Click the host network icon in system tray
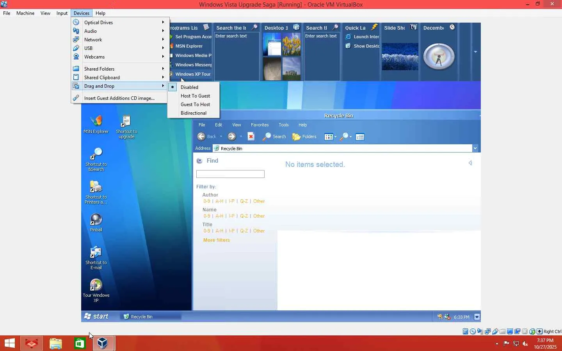The height and width of the screenshot is (351, 562). pos(516,344)
